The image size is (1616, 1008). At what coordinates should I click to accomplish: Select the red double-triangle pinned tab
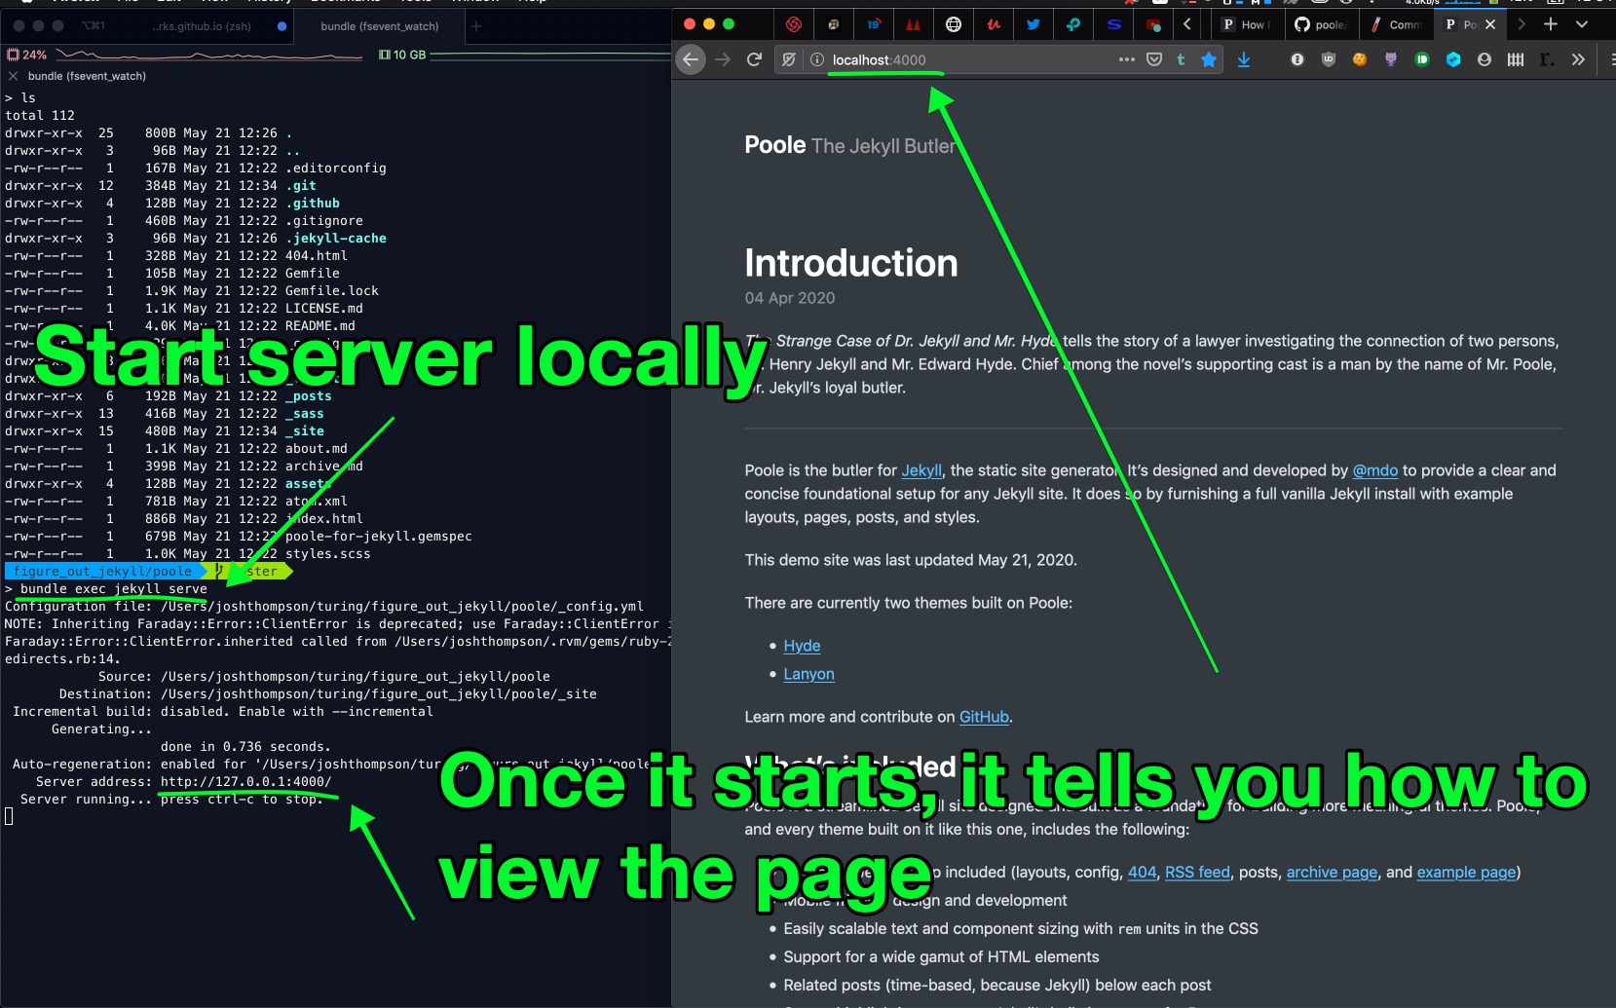point(913,24)
